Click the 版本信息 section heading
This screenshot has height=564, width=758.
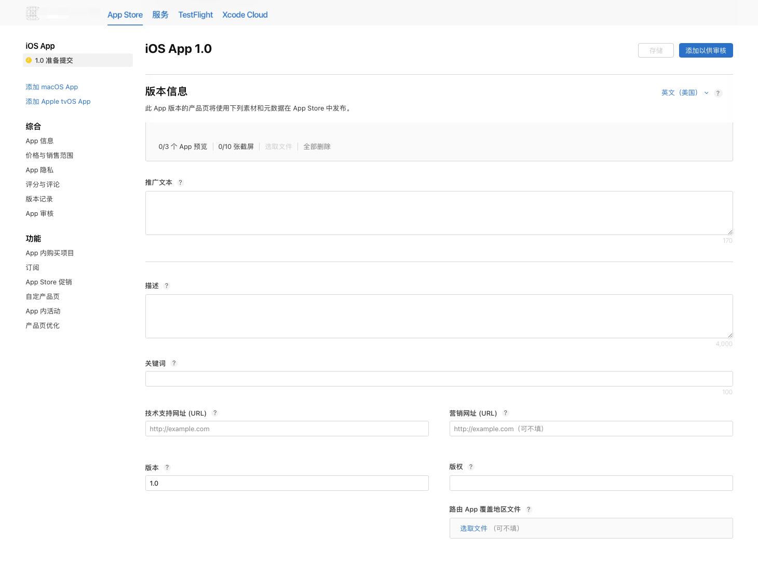coord(166,91)
